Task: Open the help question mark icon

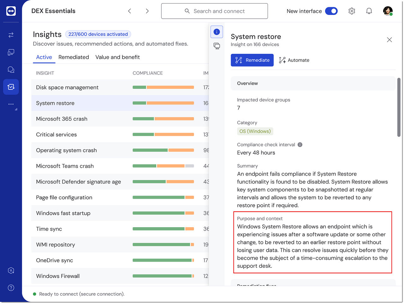Action: 11,288
